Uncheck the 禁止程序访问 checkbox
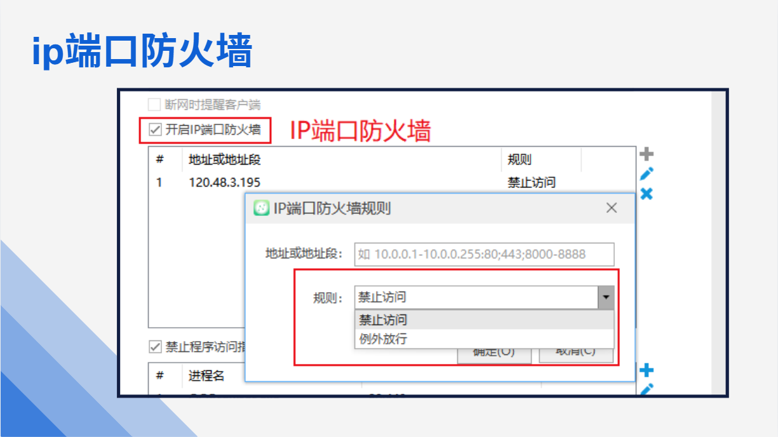Viewport: 778px width, 437px height. [154, 347]
